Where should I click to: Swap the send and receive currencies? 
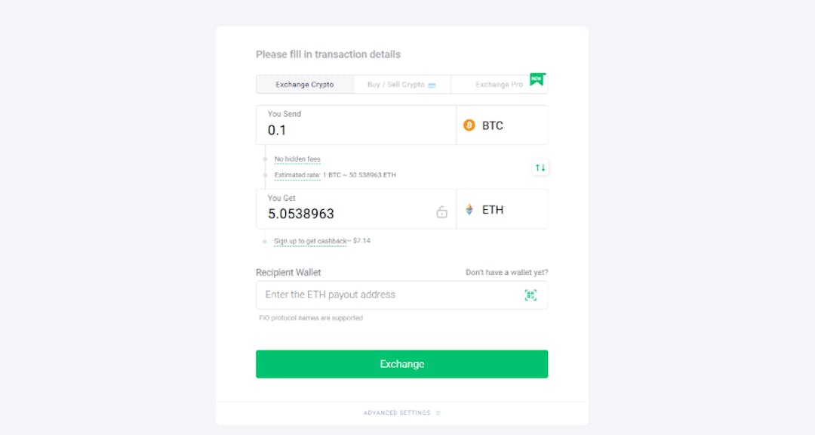(x=540, y=168)
